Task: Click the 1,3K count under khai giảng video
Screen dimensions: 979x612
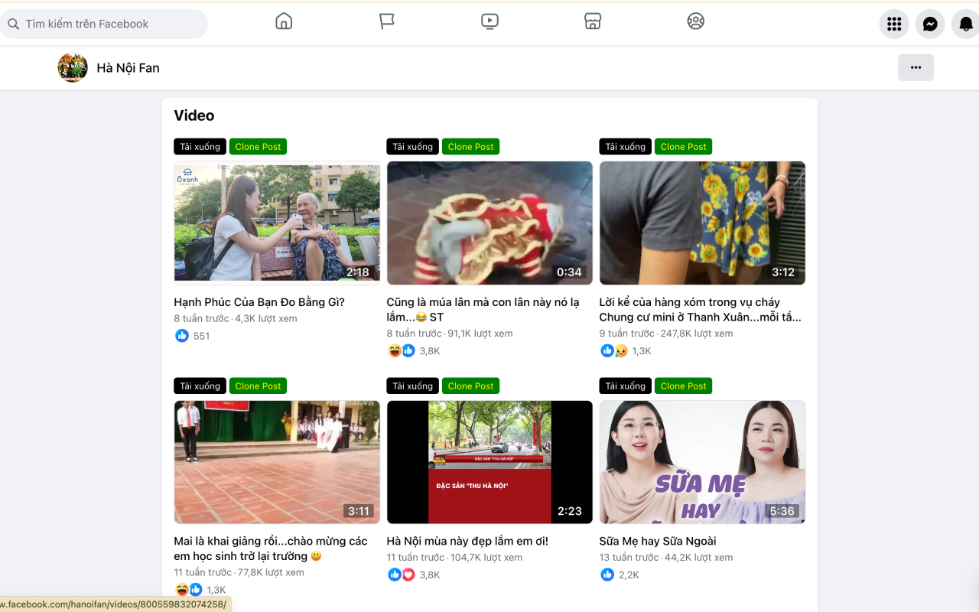Action: point(216,590)
